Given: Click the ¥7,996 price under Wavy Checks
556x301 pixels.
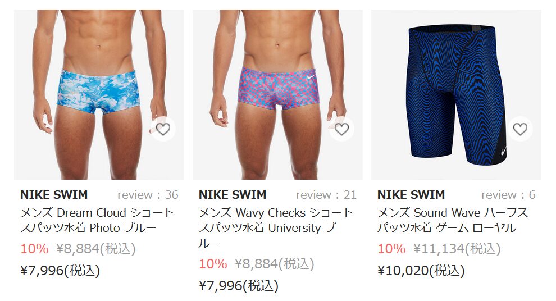Looking at the screenshot, I should [239, 286].
